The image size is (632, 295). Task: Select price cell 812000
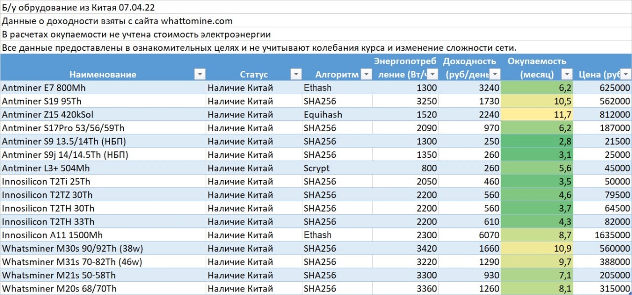(x=603, y=114)
